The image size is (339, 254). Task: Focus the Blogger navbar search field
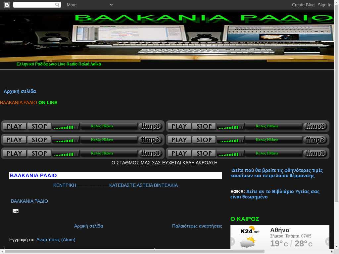point(37,5)
